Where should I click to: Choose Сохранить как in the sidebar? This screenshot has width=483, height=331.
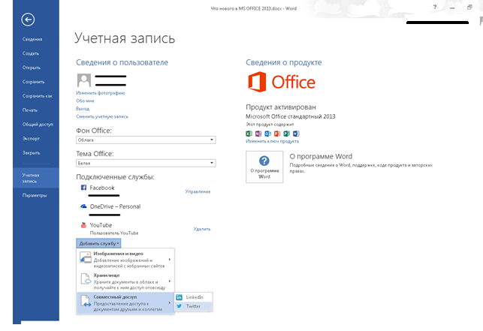click(38, 96)
